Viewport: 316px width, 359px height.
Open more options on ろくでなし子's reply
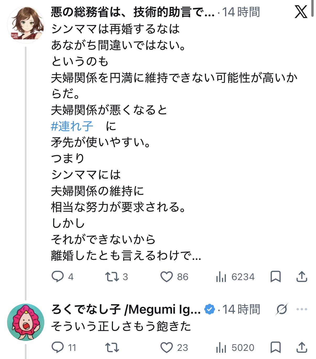(x=302, y=309)
